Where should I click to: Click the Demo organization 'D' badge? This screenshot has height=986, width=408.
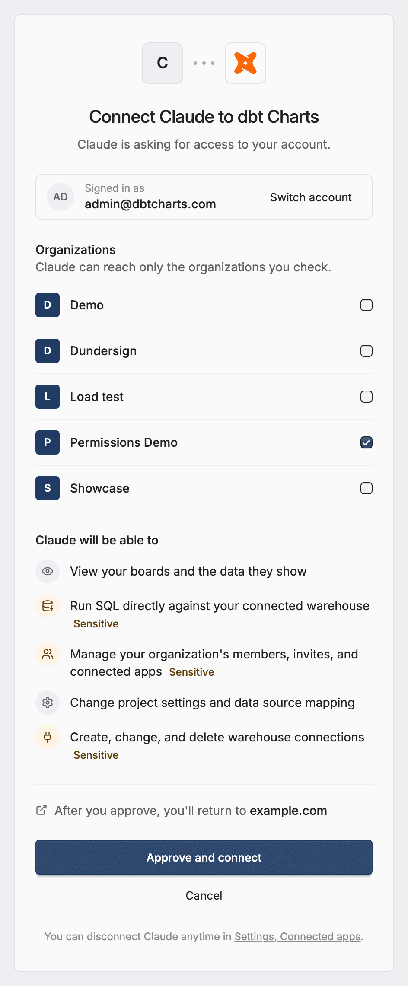pyautogui.click(x=48, y=305)
